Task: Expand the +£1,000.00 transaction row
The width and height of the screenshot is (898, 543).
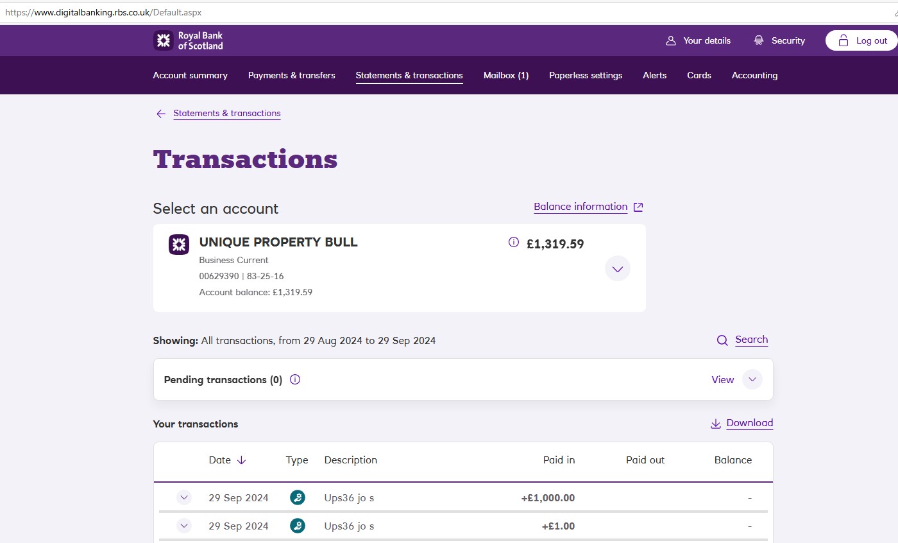Action: (184, 497)
